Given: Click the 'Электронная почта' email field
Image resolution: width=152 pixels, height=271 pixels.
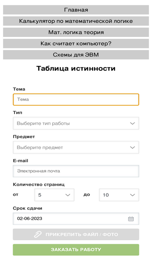Looking at the screenshot, I should [76, 171].
